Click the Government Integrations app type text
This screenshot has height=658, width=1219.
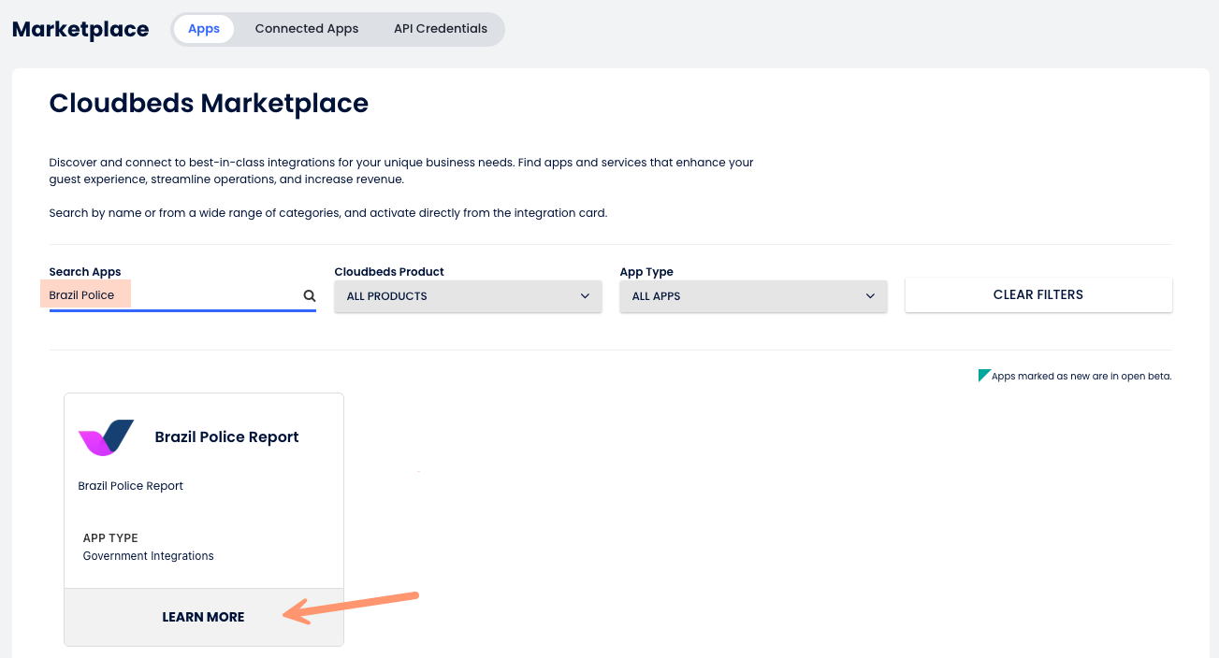149,556
